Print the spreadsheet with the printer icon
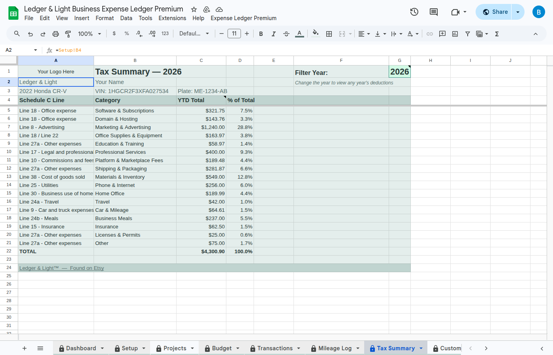This screenshot has height=355, width=553. pos(56,34)
